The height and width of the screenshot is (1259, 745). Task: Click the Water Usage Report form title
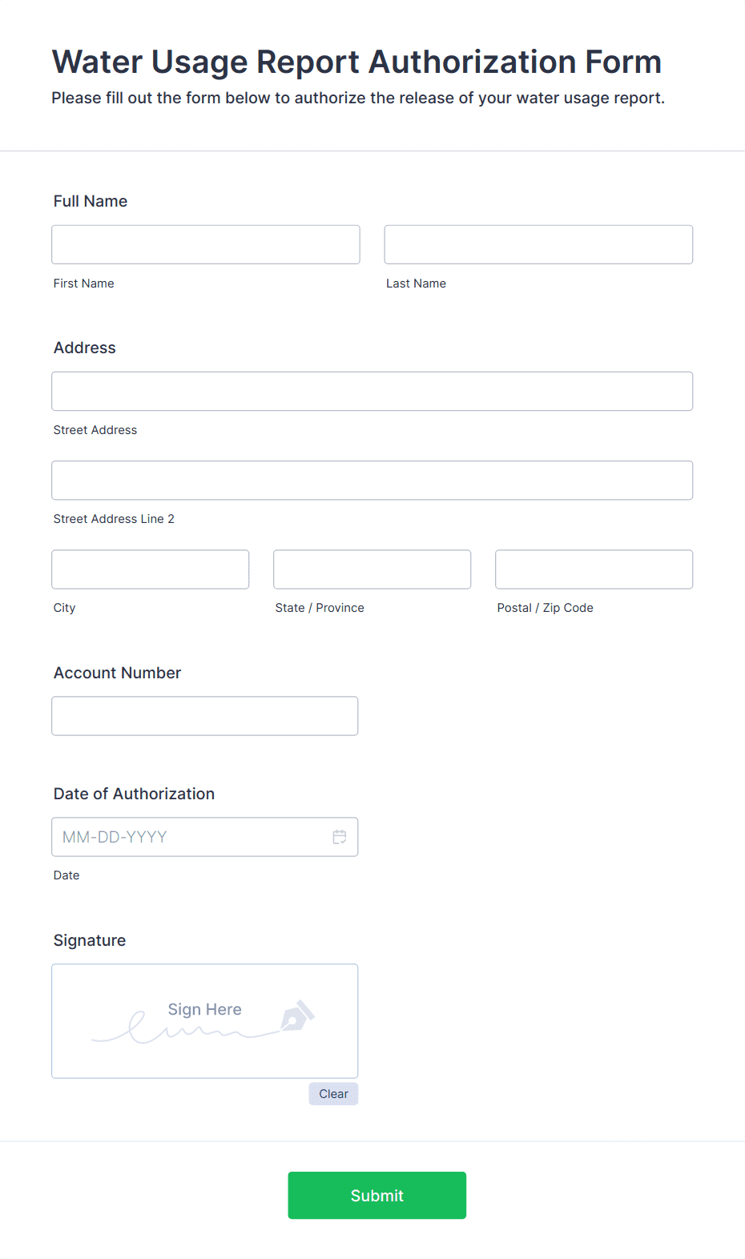[x=357, y=62]
